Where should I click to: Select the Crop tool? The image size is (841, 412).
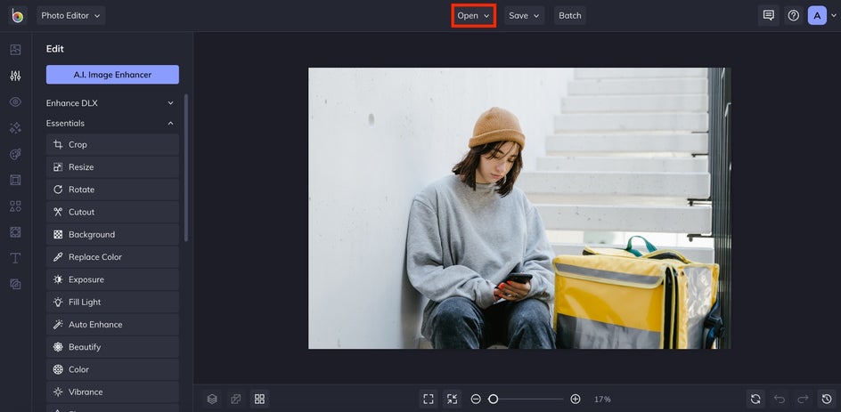112,145
